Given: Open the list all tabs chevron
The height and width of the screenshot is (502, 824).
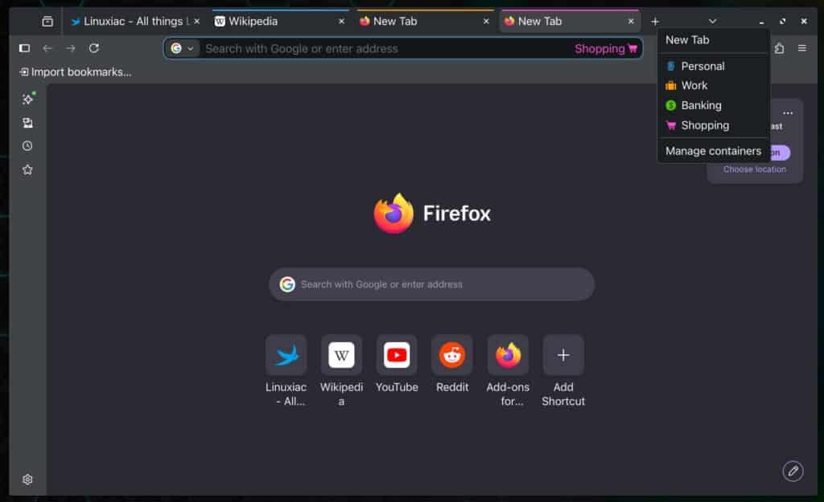Looking at the screenshot, I should pos(713,22).
